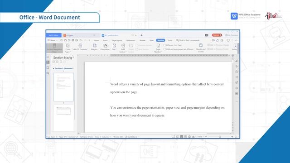290x163 pixels.
Task: Open the zoom percentage dropdown
Action: (200, 137)
